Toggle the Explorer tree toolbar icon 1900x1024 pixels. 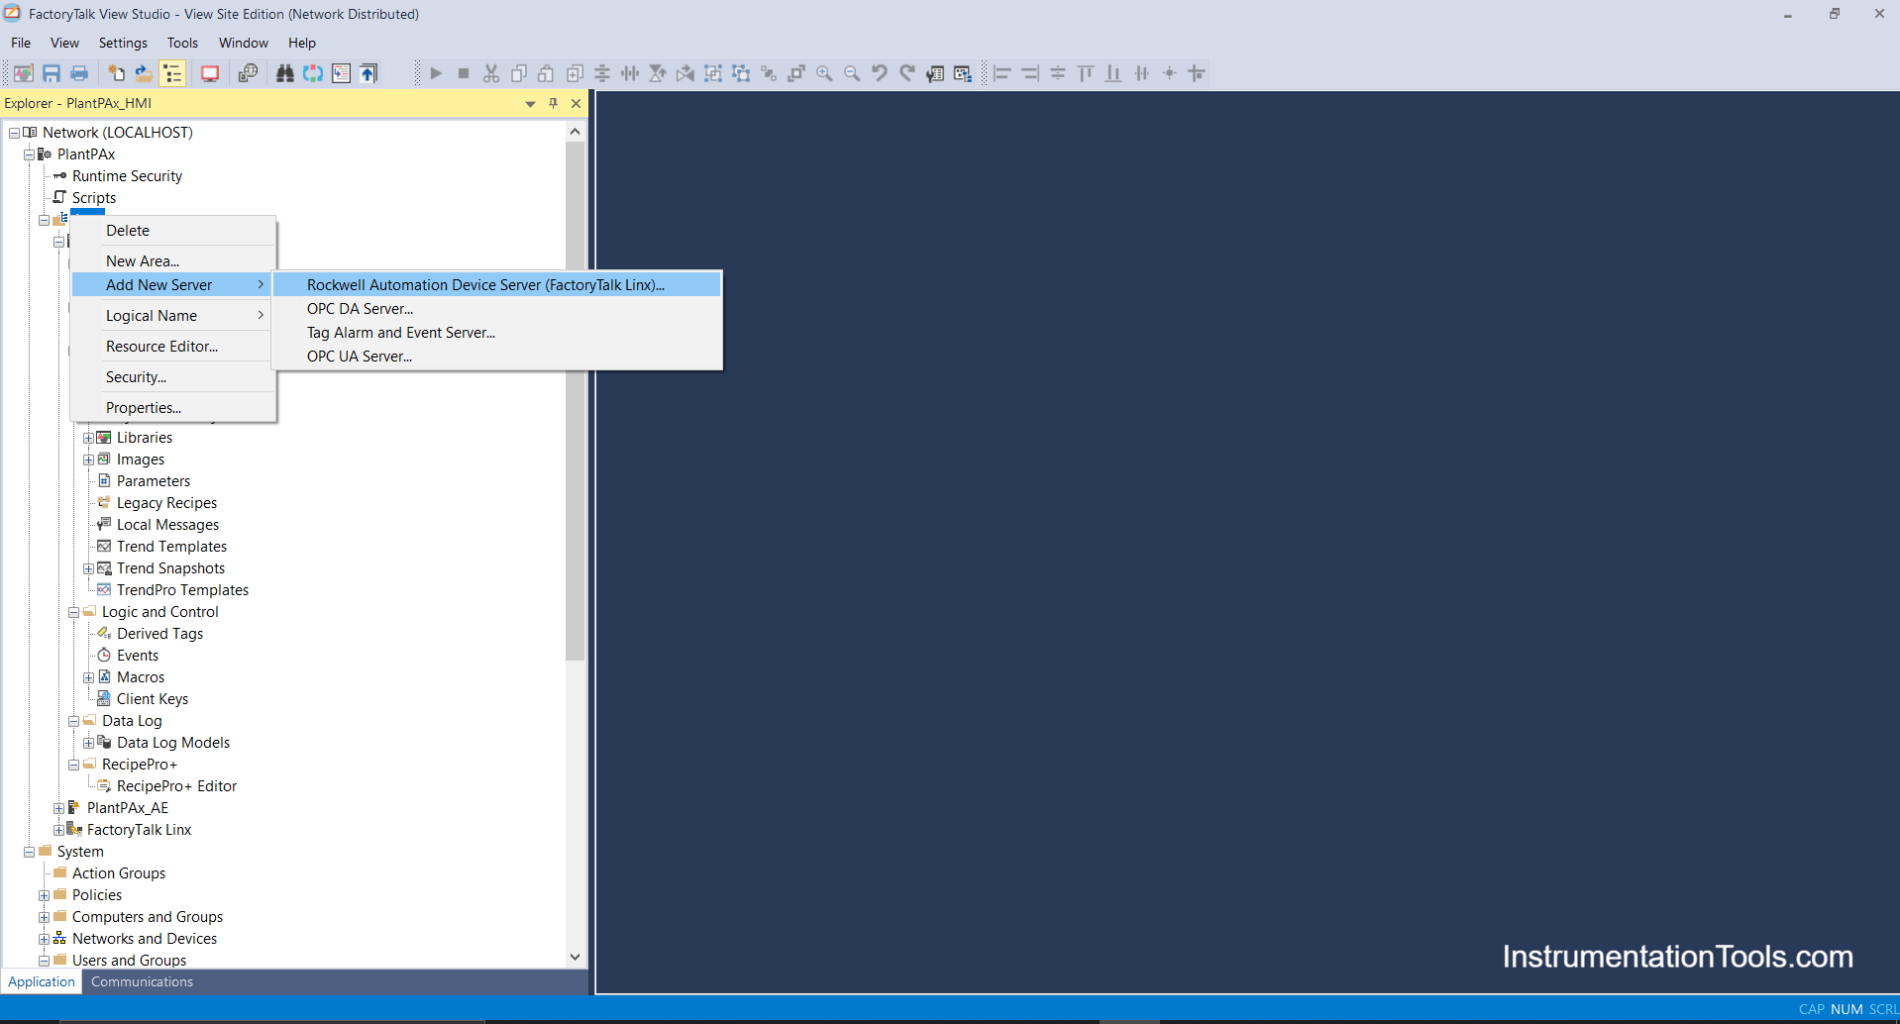click(x=172, y=73)
